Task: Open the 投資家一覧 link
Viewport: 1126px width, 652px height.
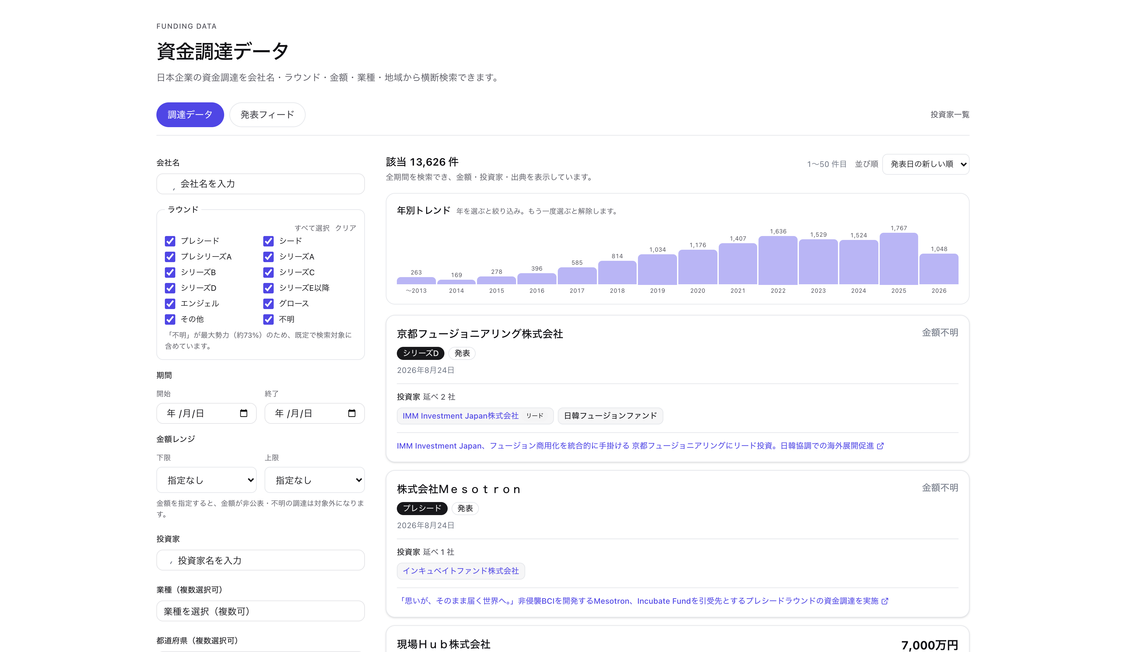Action: [950, 115]
